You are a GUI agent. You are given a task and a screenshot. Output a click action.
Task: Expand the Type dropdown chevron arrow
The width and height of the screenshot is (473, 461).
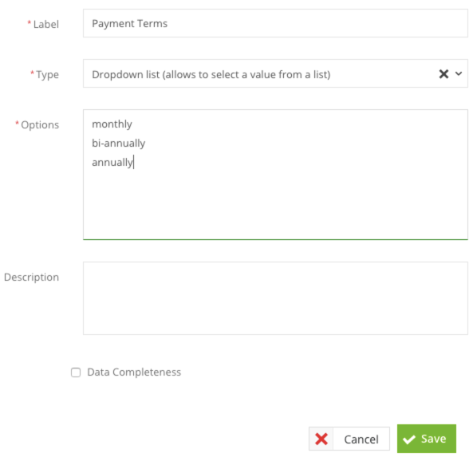pyautogui.click(x=459, y=74)
